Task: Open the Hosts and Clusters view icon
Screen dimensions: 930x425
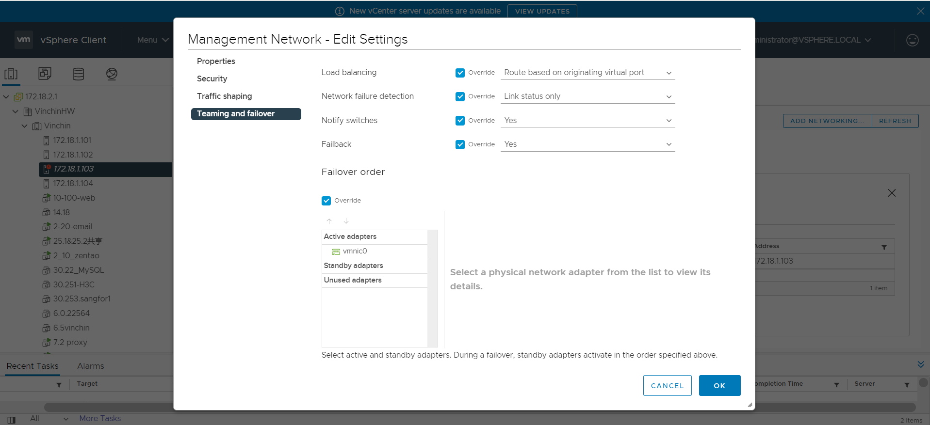Action: 11,74
